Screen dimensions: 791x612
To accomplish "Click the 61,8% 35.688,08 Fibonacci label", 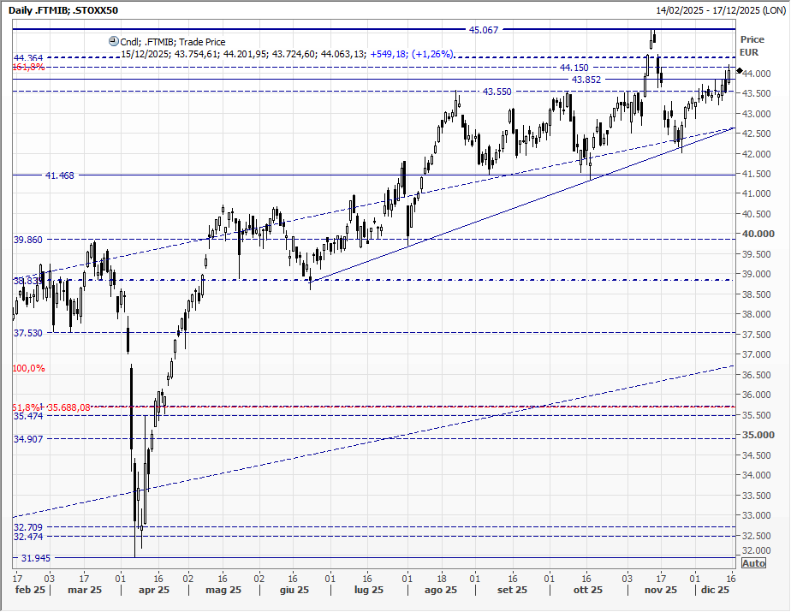I will pos(51,407).
